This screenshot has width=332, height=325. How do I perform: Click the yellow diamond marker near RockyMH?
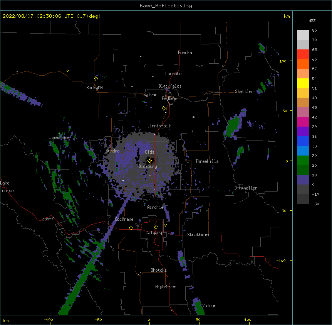point(96,79)
